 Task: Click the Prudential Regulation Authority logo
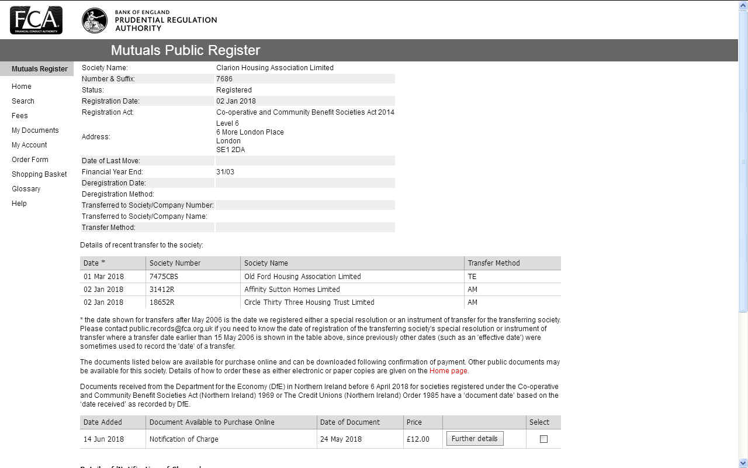[x=149, y=20]
